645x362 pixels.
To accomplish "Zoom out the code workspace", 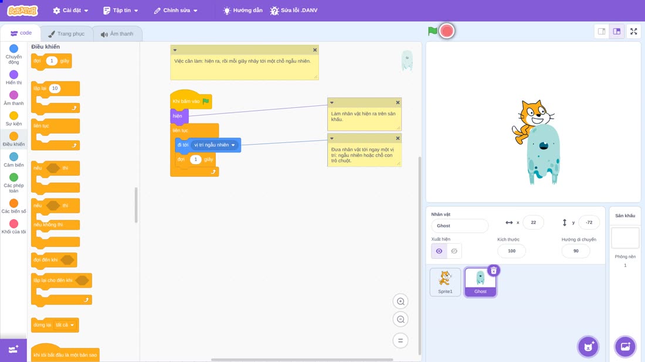I will 400,319.
